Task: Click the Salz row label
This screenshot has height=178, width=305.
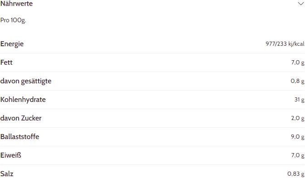Action: (7, 174)
